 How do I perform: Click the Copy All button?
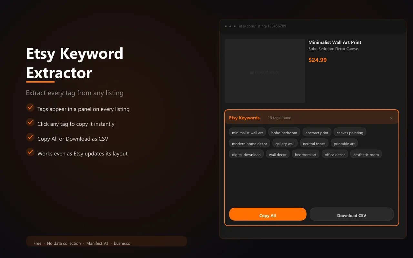[267, 214]
